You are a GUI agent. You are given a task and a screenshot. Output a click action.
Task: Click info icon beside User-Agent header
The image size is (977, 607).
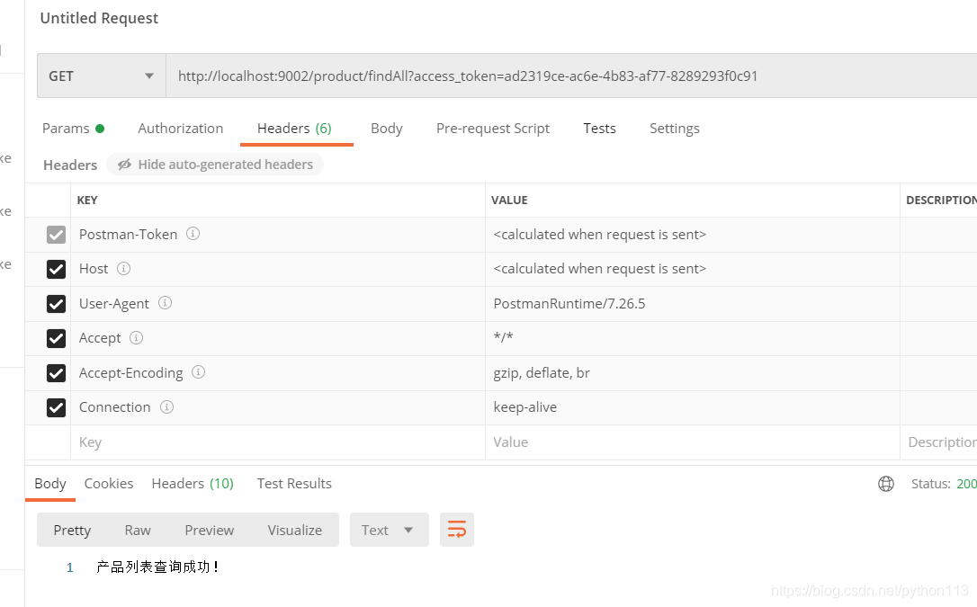point(166,302)
